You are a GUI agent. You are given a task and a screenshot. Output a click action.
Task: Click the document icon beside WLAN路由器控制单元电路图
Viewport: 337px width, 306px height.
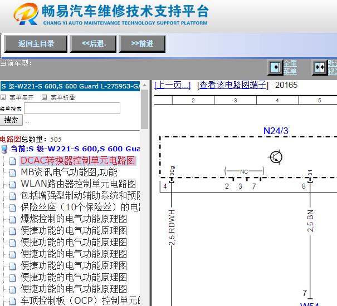tap(12, 184)
